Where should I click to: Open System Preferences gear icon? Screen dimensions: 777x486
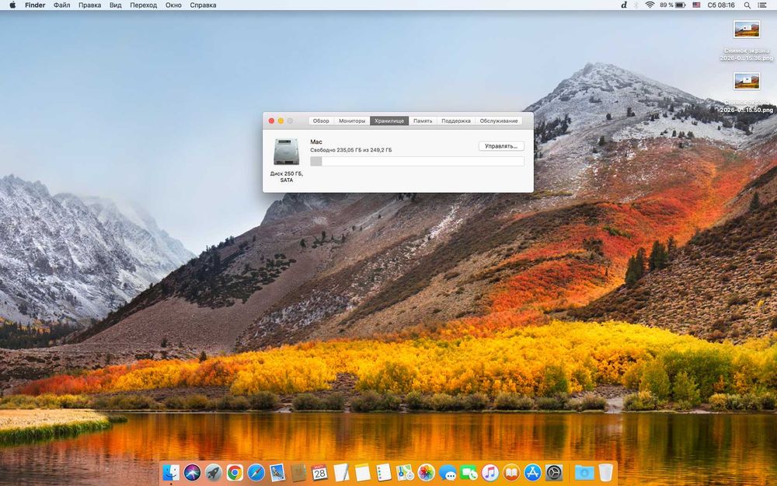[554, 473]
